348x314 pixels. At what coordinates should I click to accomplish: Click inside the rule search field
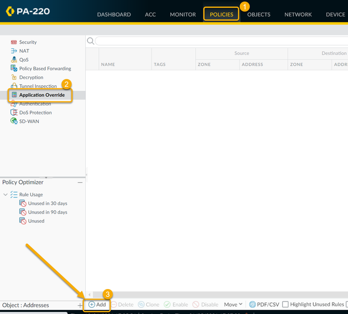tap(218, 41)
